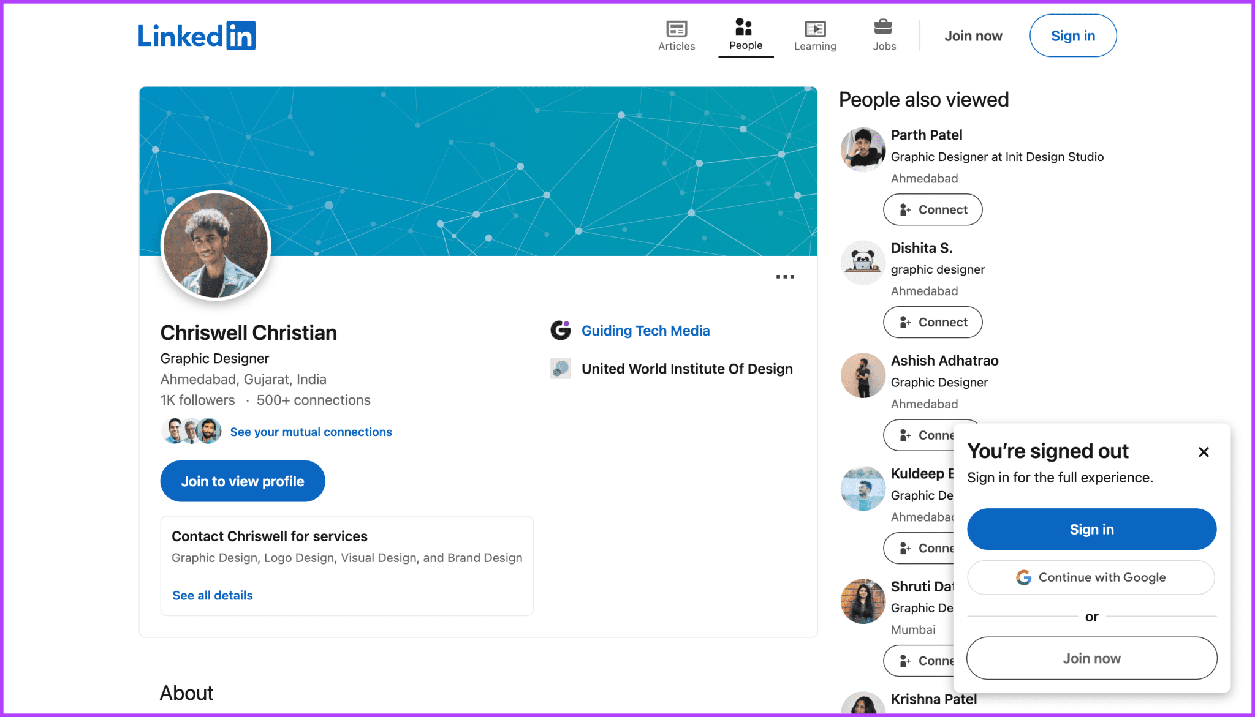Click Continue with Google
Screen dimensions: 1255x717
(1091, 577)
